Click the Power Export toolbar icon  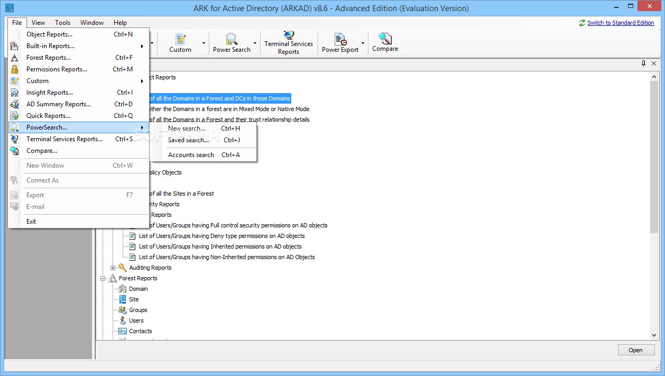point(340,39)
